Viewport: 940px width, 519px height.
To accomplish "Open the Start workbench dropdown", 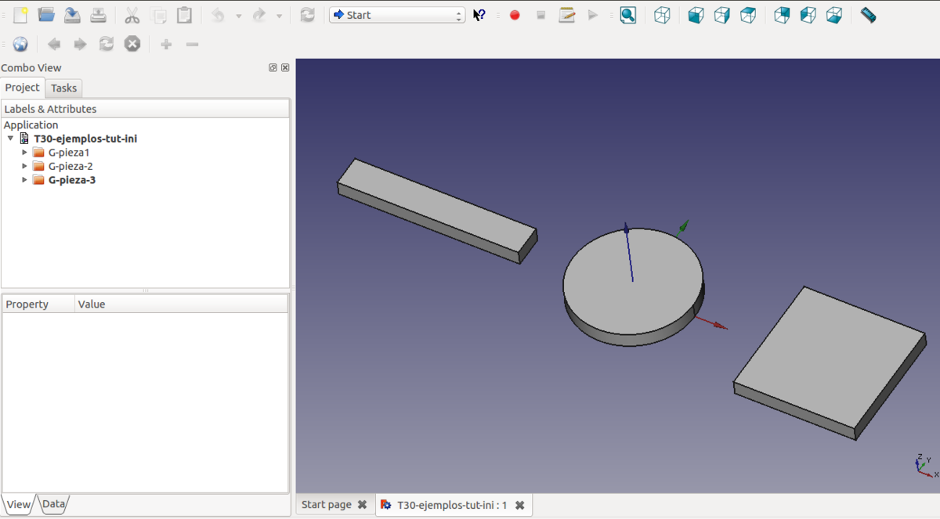I will click(397, 15).
